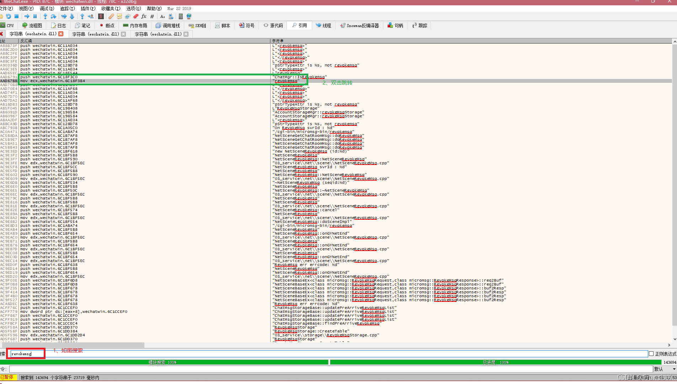Screen dimensions: 677x384
Task: Click the 字符串 column header
Action: [x=471, y=41]
